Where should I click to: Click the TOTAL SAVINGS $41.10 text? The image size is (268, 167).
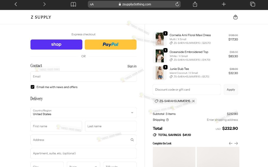click(x=174, y=135)
